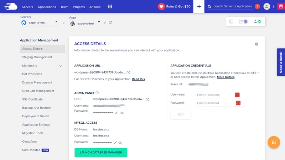Click the WordPress app logo icon
The image size is (285, 160).
click(73, 23)
